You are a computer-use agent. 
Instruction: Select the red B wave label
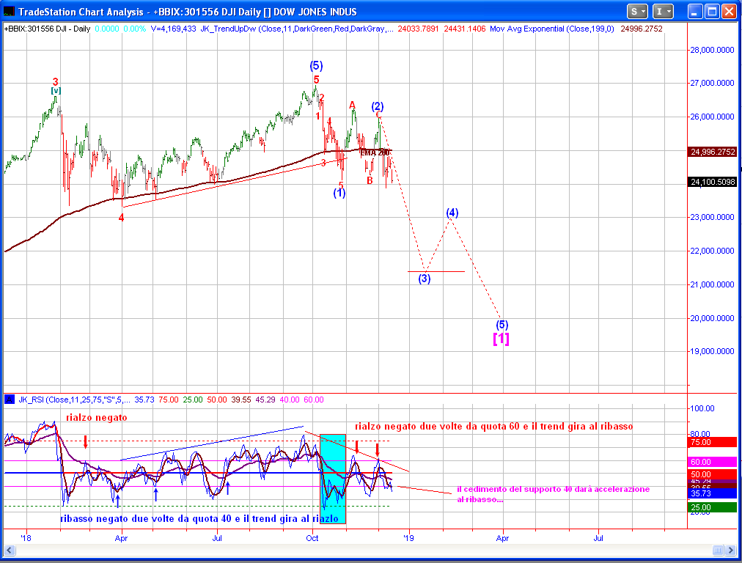click(x=370, y=180)
